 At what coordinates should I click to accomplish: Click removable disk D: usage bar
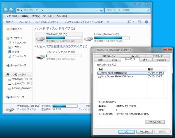(x=64, y=56)
